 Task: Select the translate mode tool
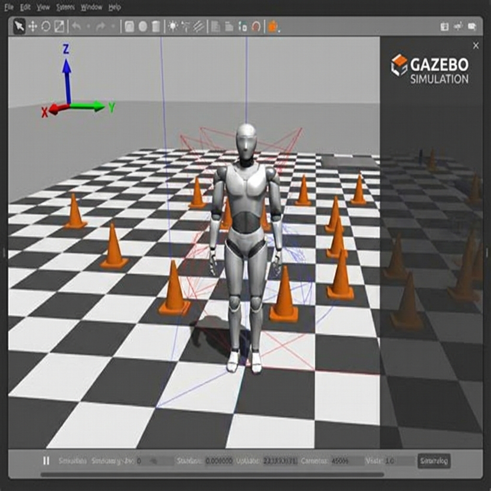coord(33,26)
